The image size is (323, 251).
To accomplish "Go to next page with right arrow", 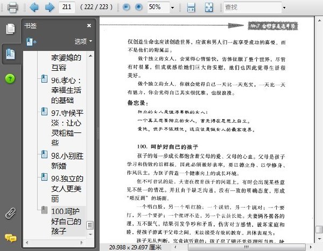I will click(x=50, y=8).
